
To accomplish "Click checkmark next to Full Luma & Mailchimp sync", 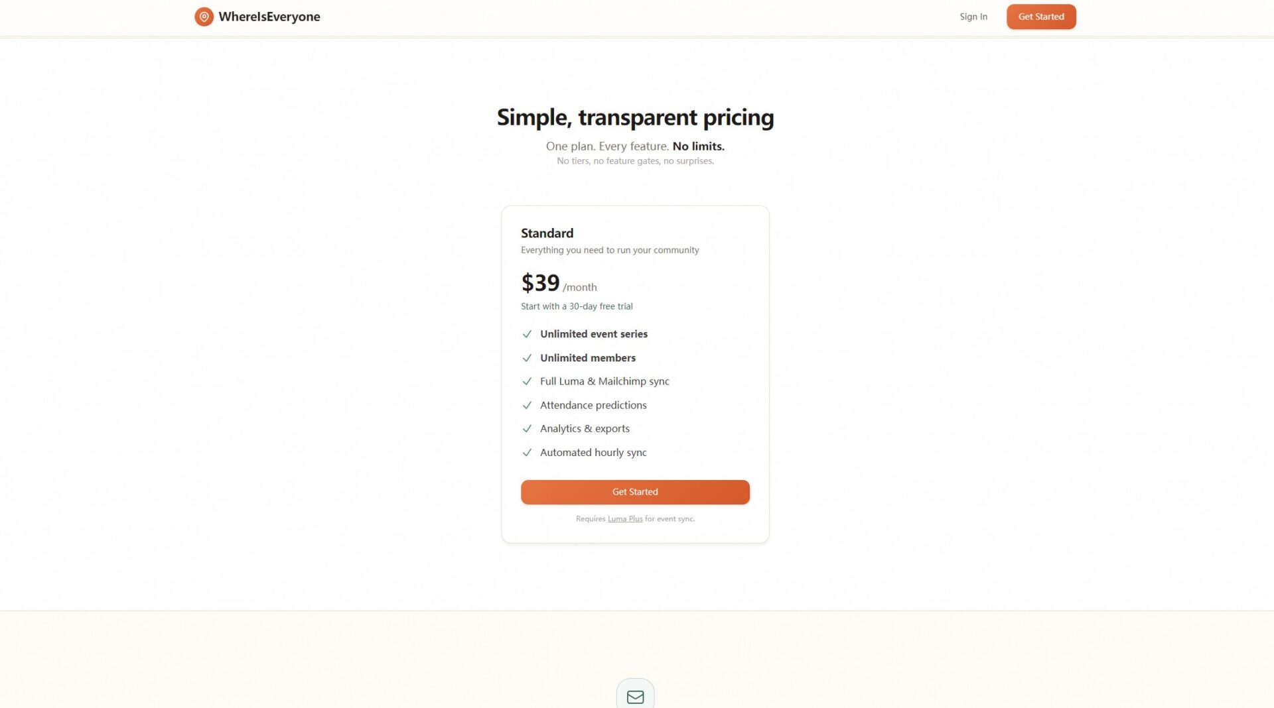I will (x=527, y=381).
